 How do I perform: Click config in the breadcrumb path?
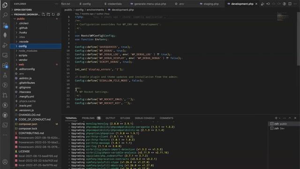[x=79, y=10]
